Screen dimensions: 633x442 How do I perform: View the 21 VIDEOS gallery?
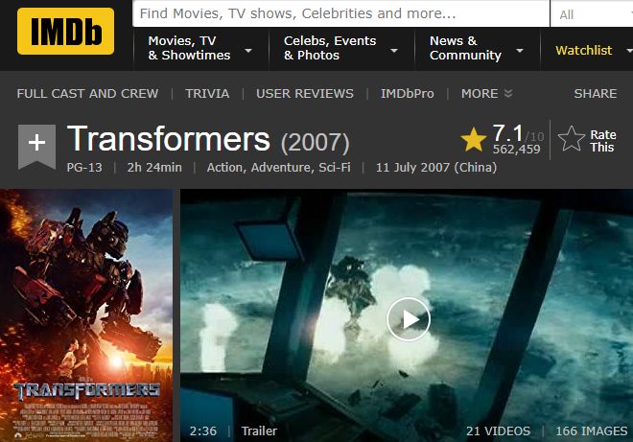(x=498, y=431)
